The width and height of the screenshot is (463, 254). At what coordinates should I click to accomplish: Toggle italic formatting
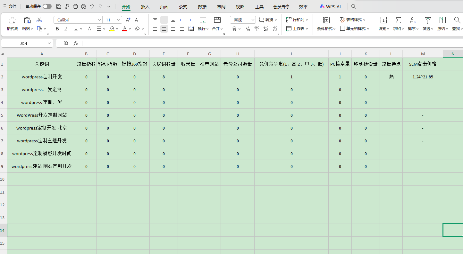[x=66, y=29]
